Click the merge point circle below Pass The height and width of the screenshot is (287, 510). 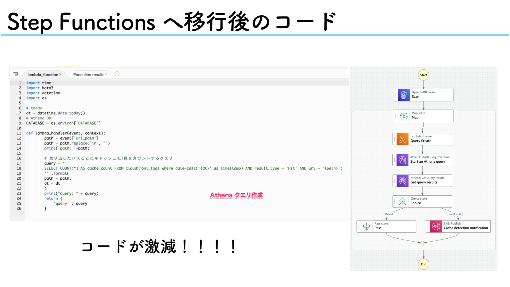tap(422, 243)
